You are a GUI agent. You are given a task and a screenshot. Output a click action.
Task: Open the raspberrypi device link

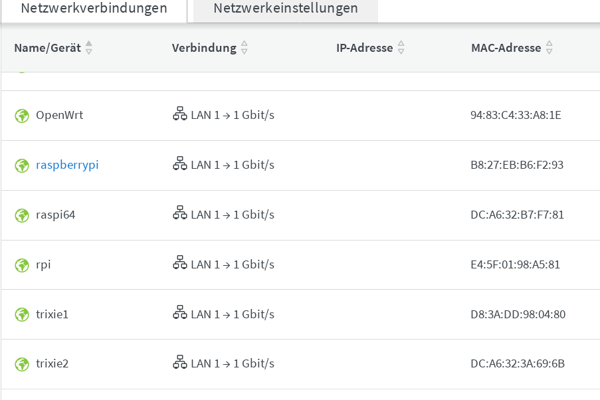[67, 165]
